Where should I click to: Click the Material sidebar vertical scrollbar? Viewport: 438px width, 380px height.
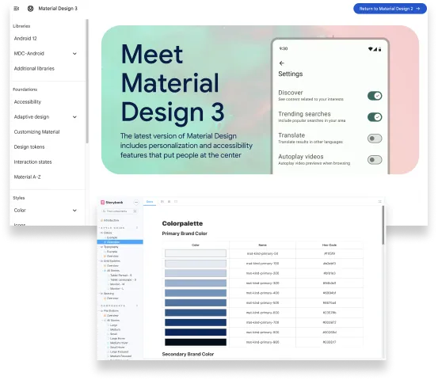coord(87,81)
